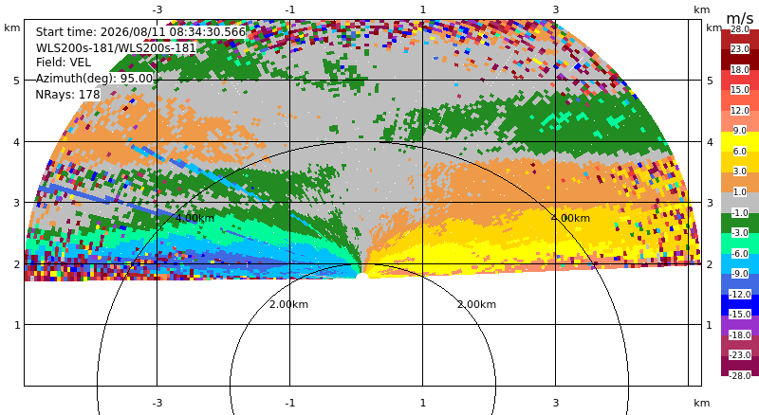The height and width of the screenshot is (415, 759).
Task: Click the gray band between -1.0 and 1.0 in the legend
Action: [x=740, y=202]
